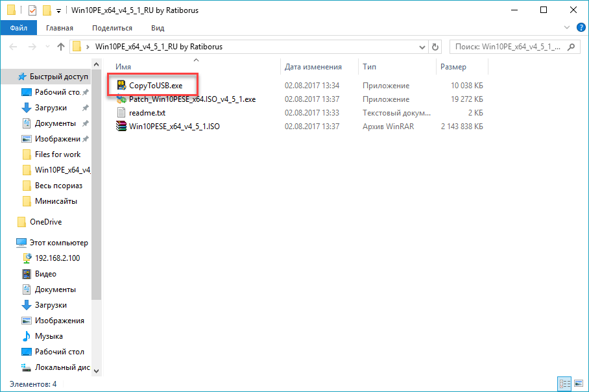This screenshot has height=392, width=589.
Task: Open the Файл menu tab
Action: [19, 28]
